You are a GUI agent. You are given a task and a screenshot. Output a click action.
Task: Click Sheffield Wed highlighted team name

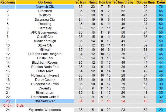tap(45, 101)
